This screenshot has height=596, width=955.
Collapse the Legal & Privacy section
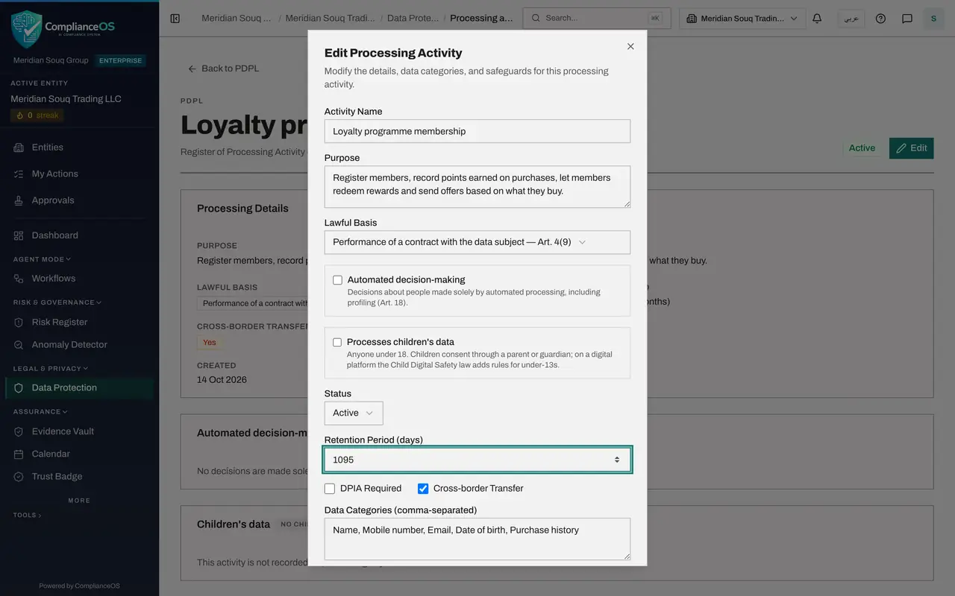point(50,368)
